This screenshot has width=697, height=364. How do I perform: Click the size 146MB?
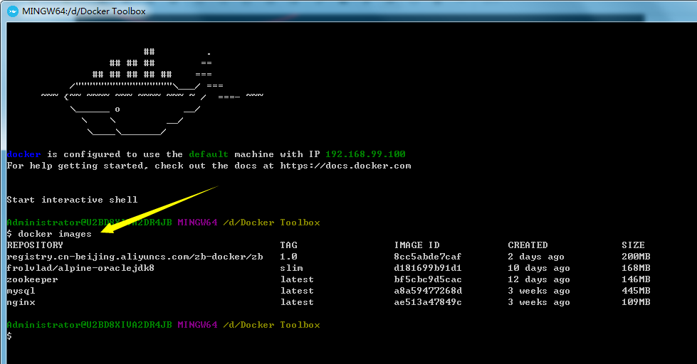click(x=636, y=279)
